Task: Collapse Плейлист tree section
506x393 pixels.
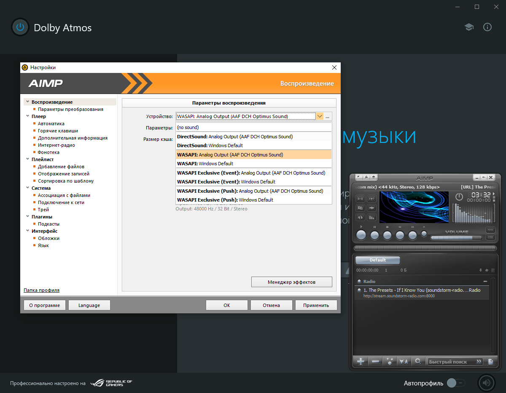Action: (x=27, y=159)
